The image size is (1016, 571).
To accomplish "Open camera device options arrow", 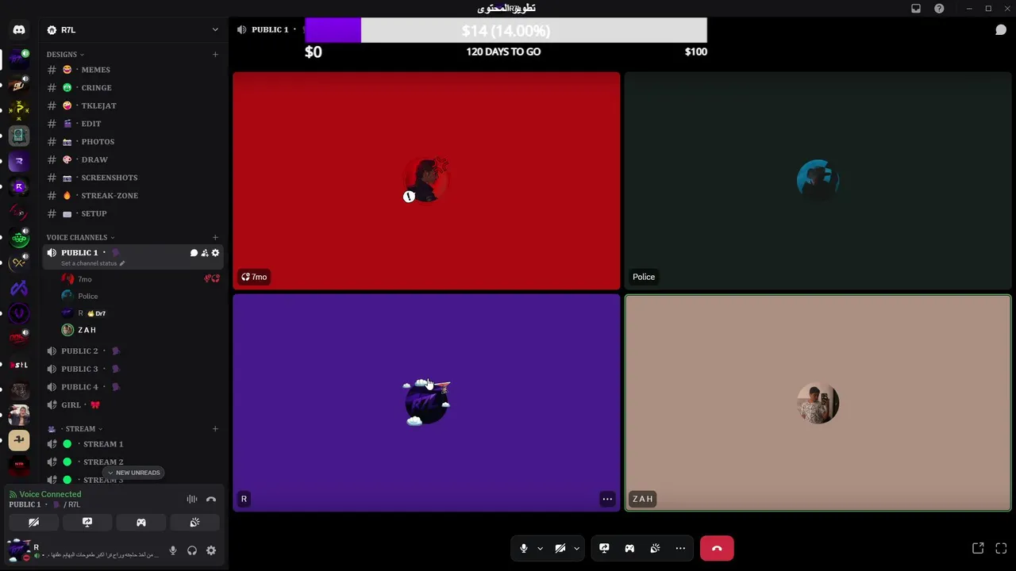I will 576,548.
